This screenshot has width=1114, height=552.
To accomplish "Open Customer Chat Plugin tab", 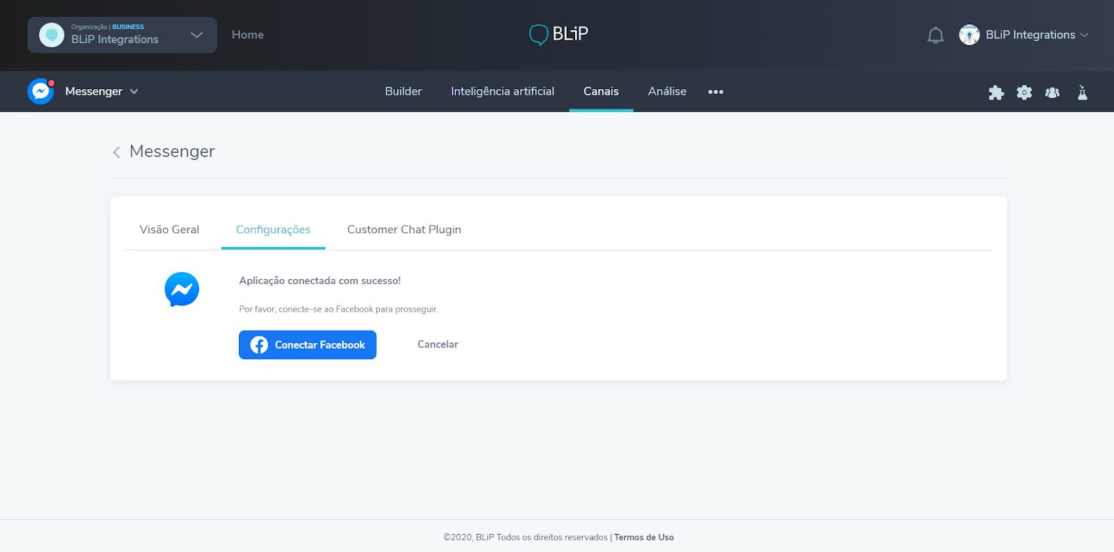I will tap(404, 230).
